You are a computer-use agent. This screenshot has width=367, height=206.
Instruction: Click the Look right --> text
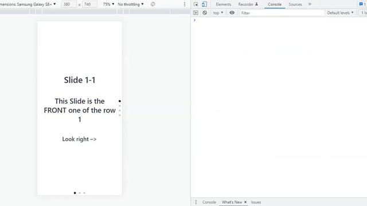click(x=79, y=139)
